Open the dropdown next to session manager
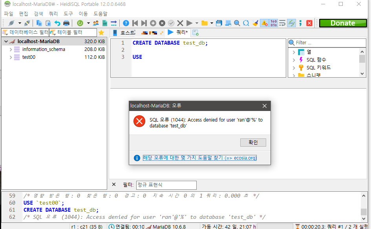Viewport: 371px width, 229px height. [20, 23]
